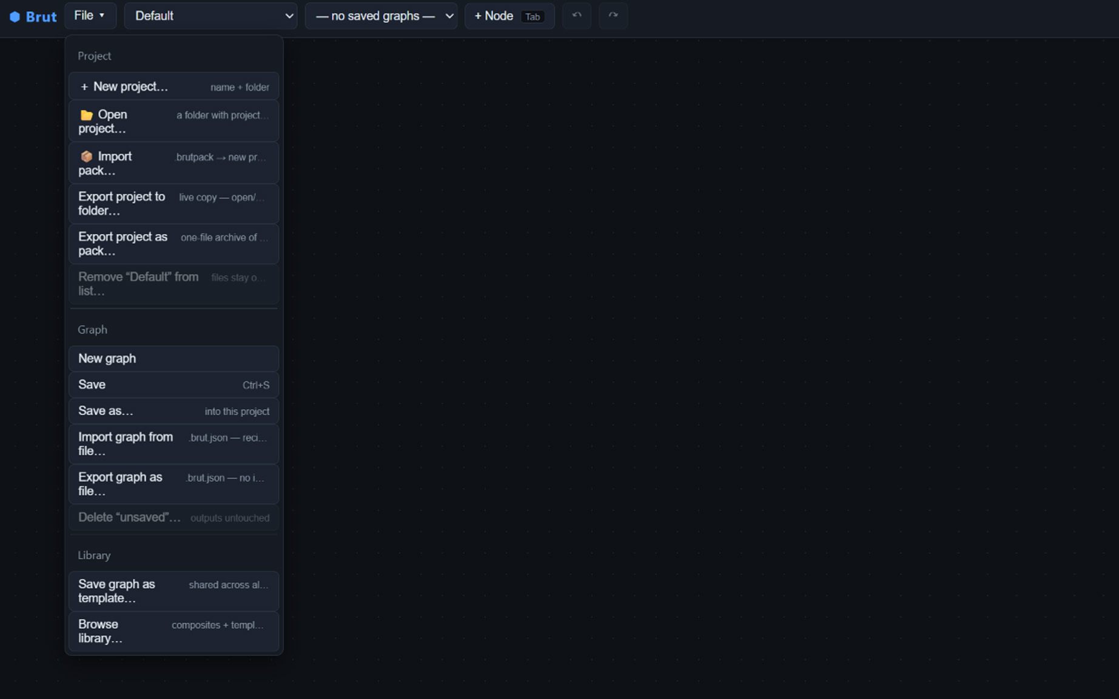Choose Export project as pack…
Screen dimensions: 1119x699
pyautogui.click(x=173, y=244)
